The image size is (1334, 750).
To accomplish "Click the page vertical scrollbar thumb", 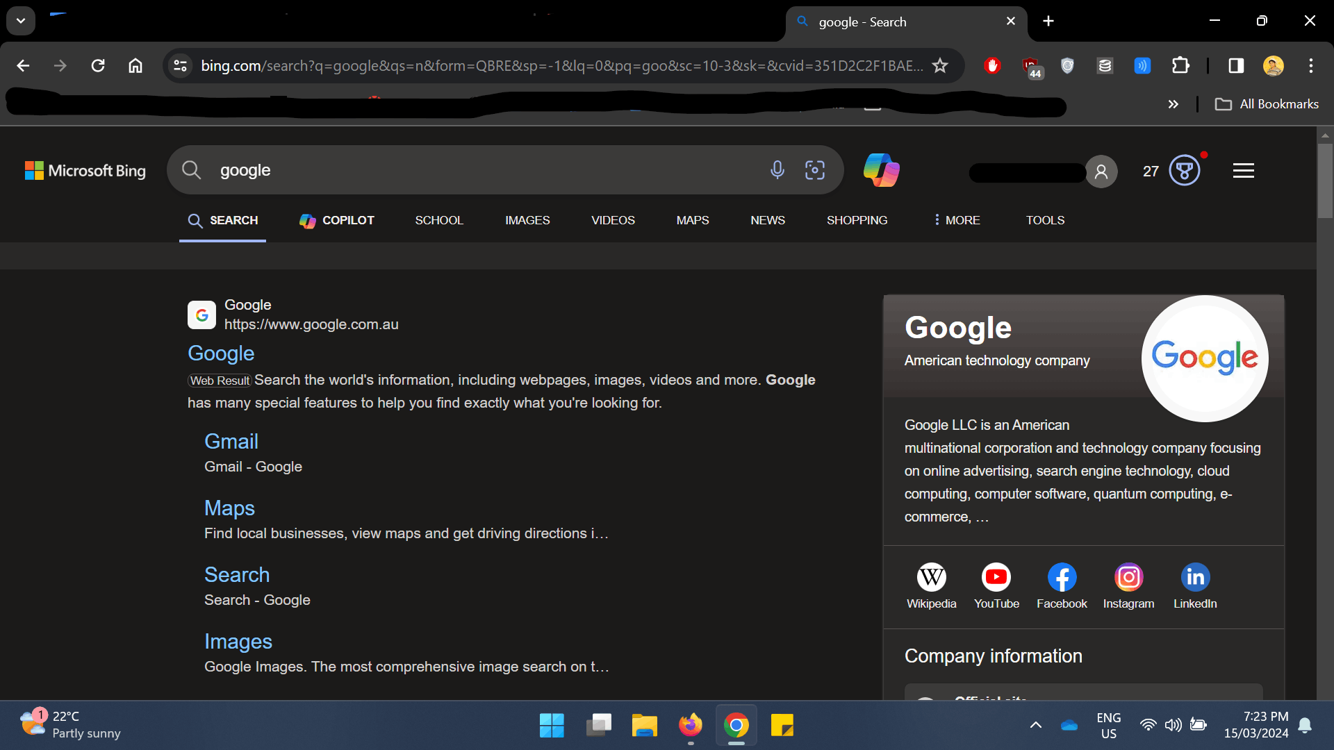I will pyautogui.click(x=1325, y=181).
